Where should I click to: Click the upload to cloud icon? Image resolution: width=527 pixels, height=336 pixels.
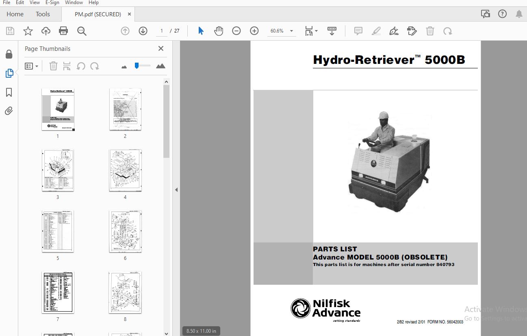pos(46,31)
